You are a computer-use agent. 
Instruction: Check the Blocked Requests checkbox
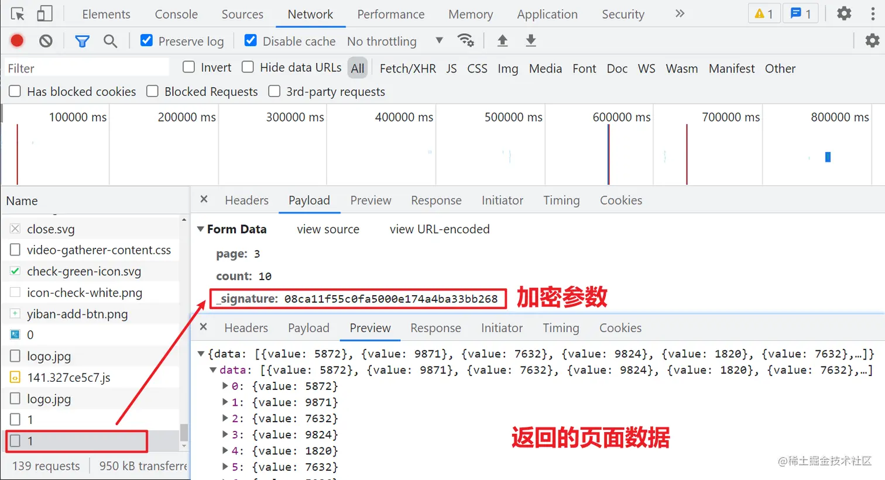pos(152,91)
